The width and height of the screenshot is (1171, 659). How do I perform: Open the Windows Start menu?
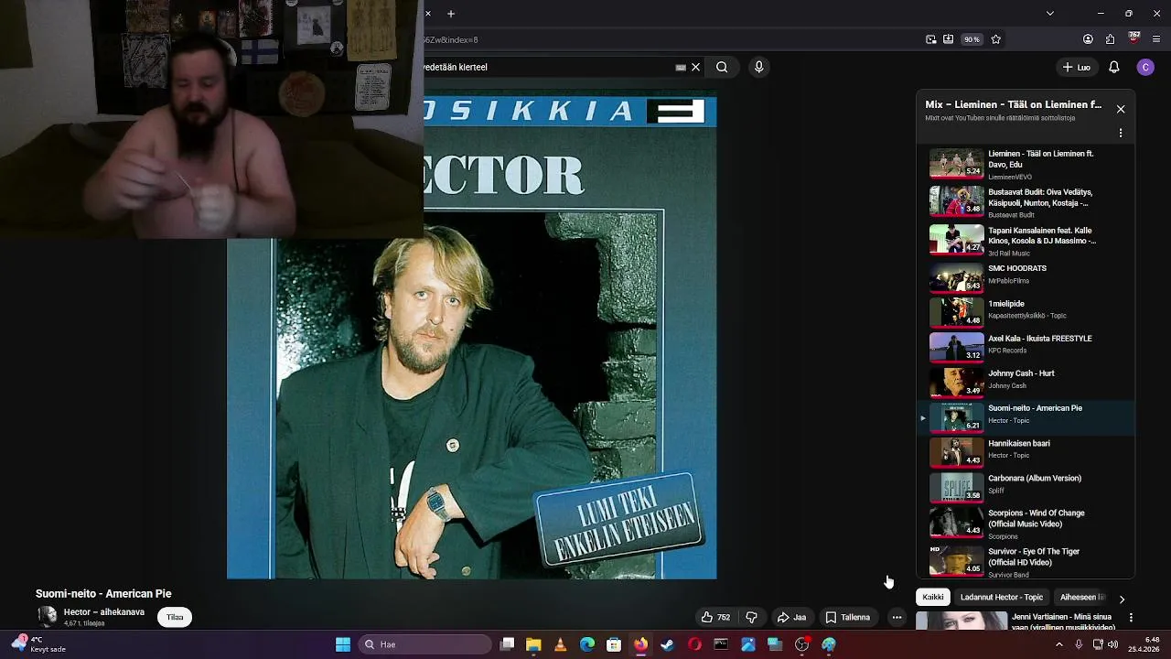pyautogui.click(x=343, y=644)
